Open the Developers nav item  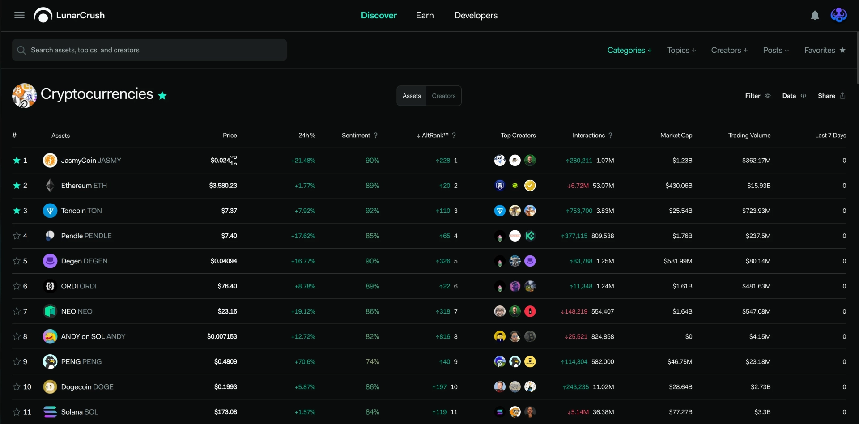pos(476,15)
